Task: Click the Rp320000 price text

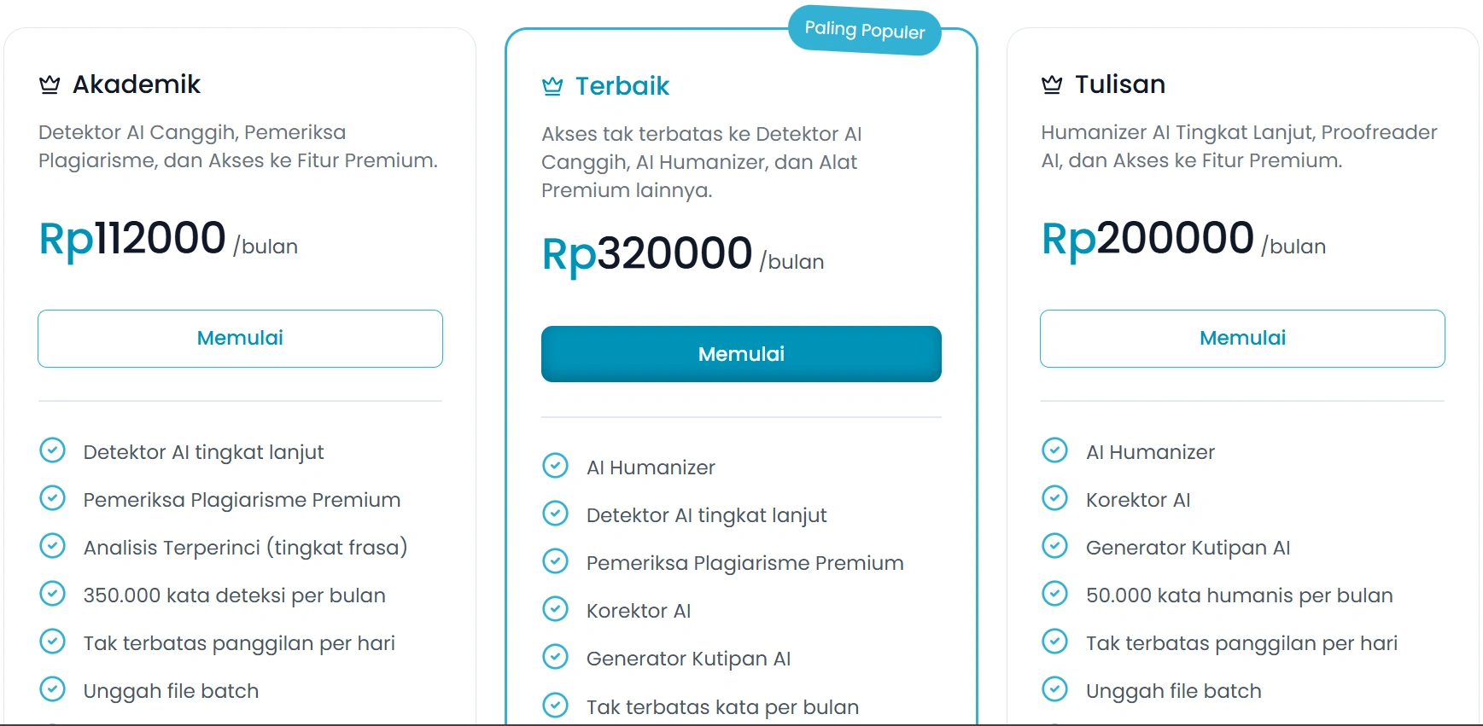Action: coord(647,254)
